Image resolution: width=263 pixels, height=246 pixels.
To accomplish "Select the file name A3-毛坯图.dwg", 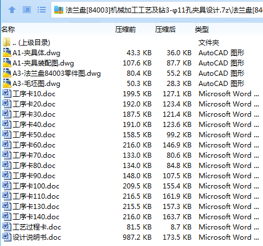I will point(37,84).
